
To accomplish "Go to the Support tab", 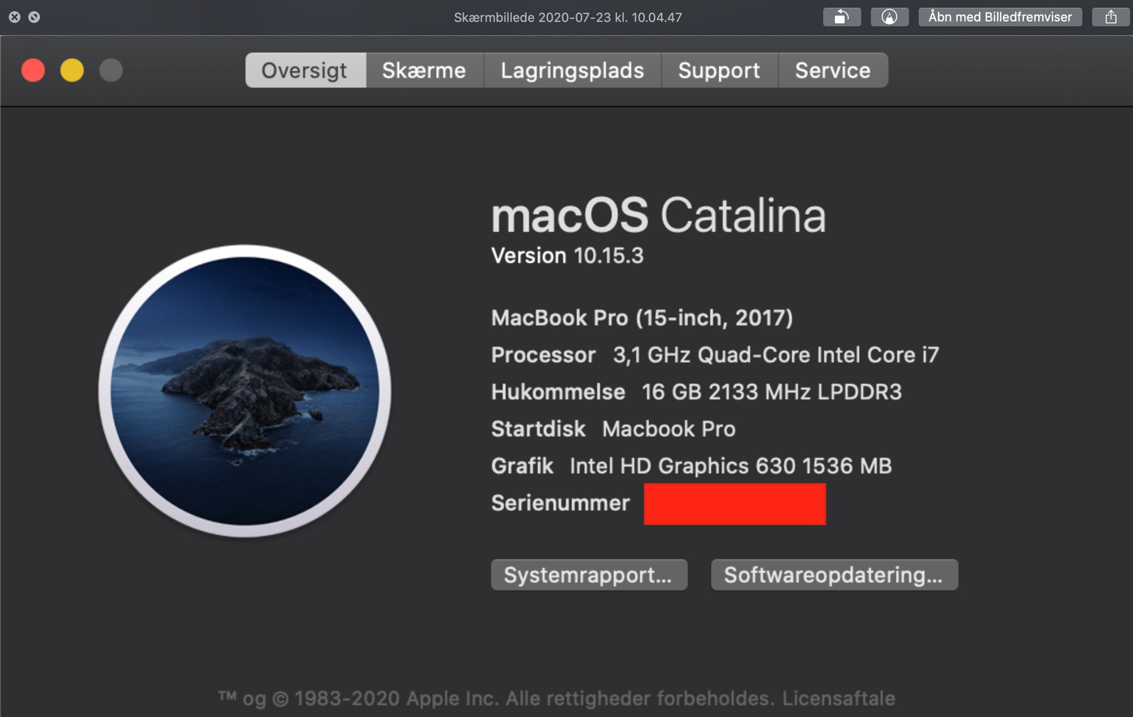I will click(x=719, y=70).
